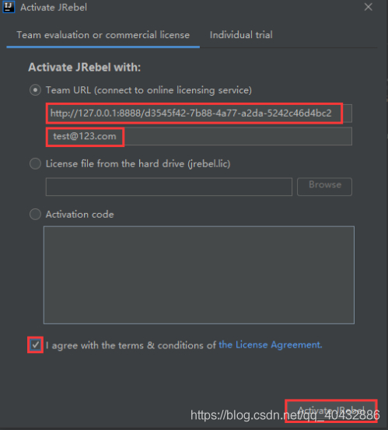388x430 pixels.
Task: Choose the Activation code radio option
Action: [x=35, y=214]
